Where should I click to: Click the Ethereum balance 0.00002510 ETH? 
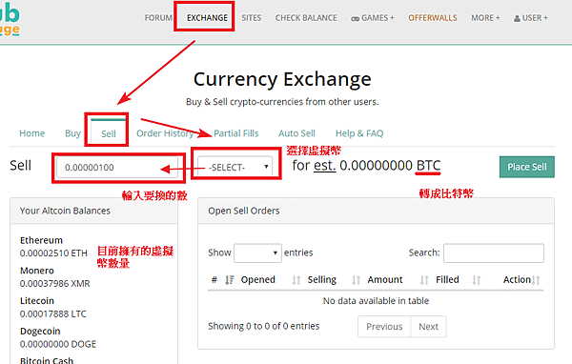point(53,253)
